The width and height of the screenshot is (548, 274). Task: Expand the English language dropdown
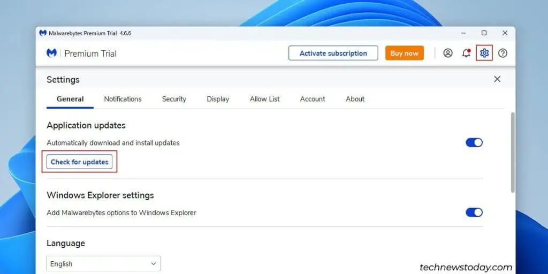(103, 263)
